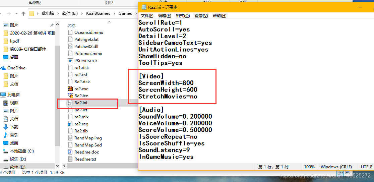Click the ScreenWidth=800 line in Notepad
374x182 pixels.
pos(166,83)
